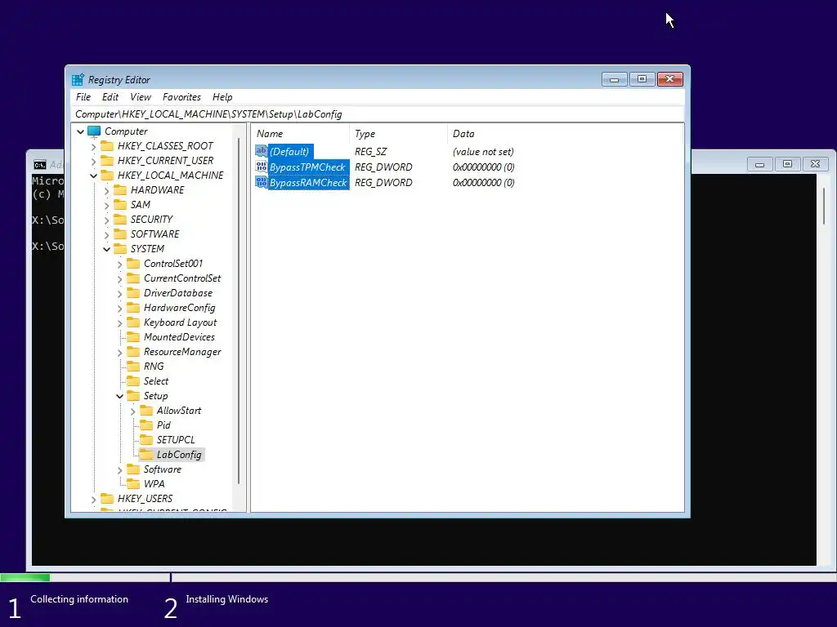Viewport: 837px width, 627px height.
Task: Collapse the HKEY_LOCAL_MACHINE node arrow
Action: (x=93, y=176)
